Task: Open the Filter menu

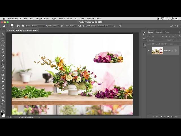Action: click(70, 18)
